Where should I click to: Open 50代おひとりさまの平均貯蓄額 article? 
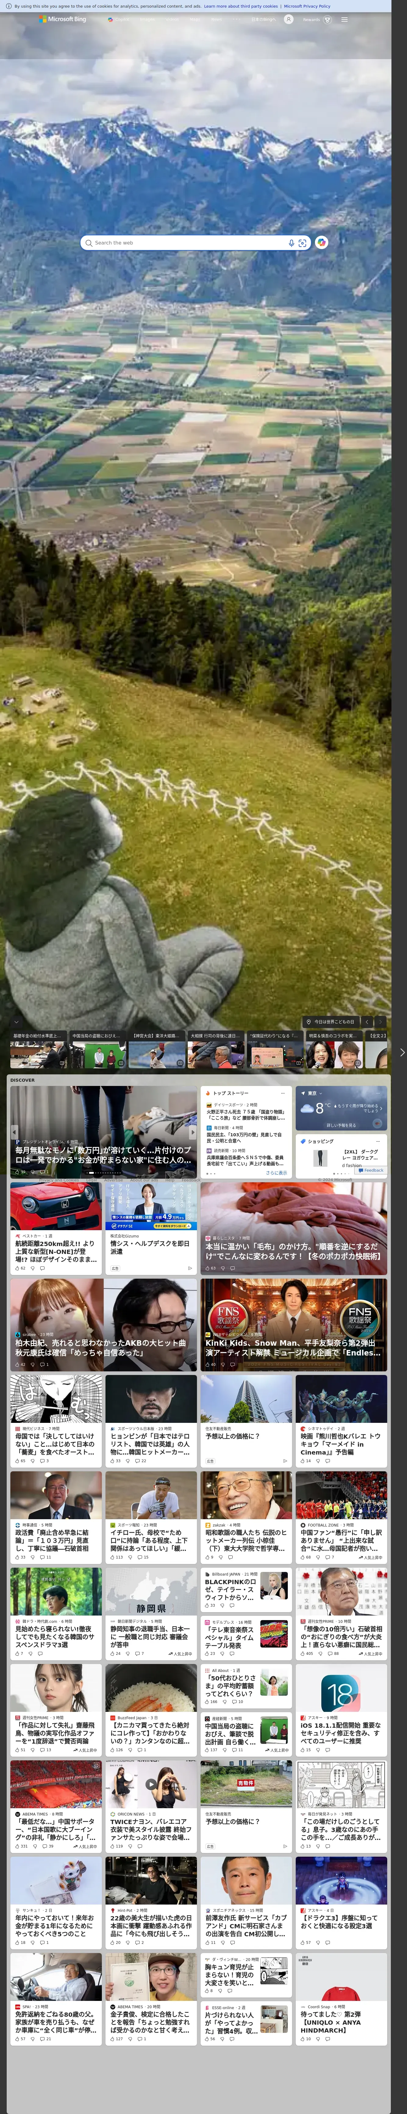[x=230, y=1686]
